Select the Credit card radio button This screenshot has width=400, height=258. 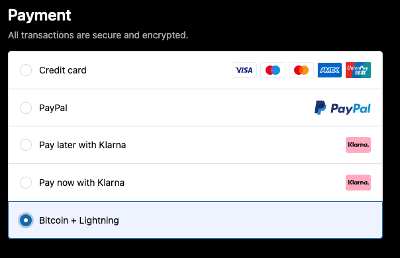click(x=26, y=70)
